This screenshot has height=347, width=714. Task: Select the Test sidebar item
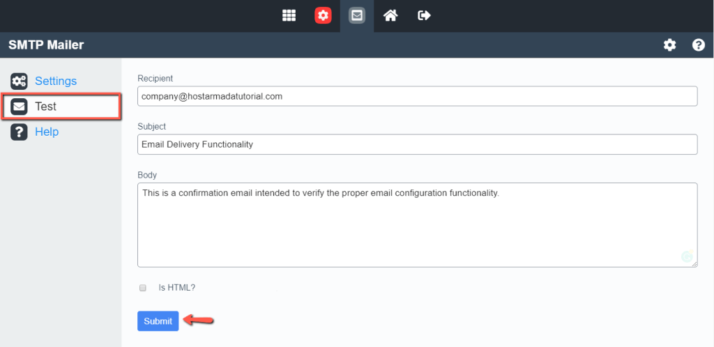point(61,107)
